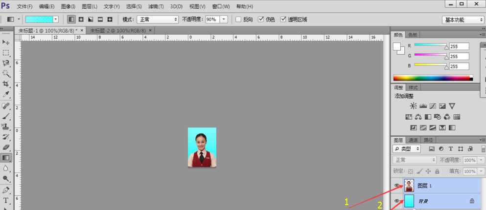Add a Black & White adjustment
Viewport: 486px width, 210px height.
[x=428, y=117]
